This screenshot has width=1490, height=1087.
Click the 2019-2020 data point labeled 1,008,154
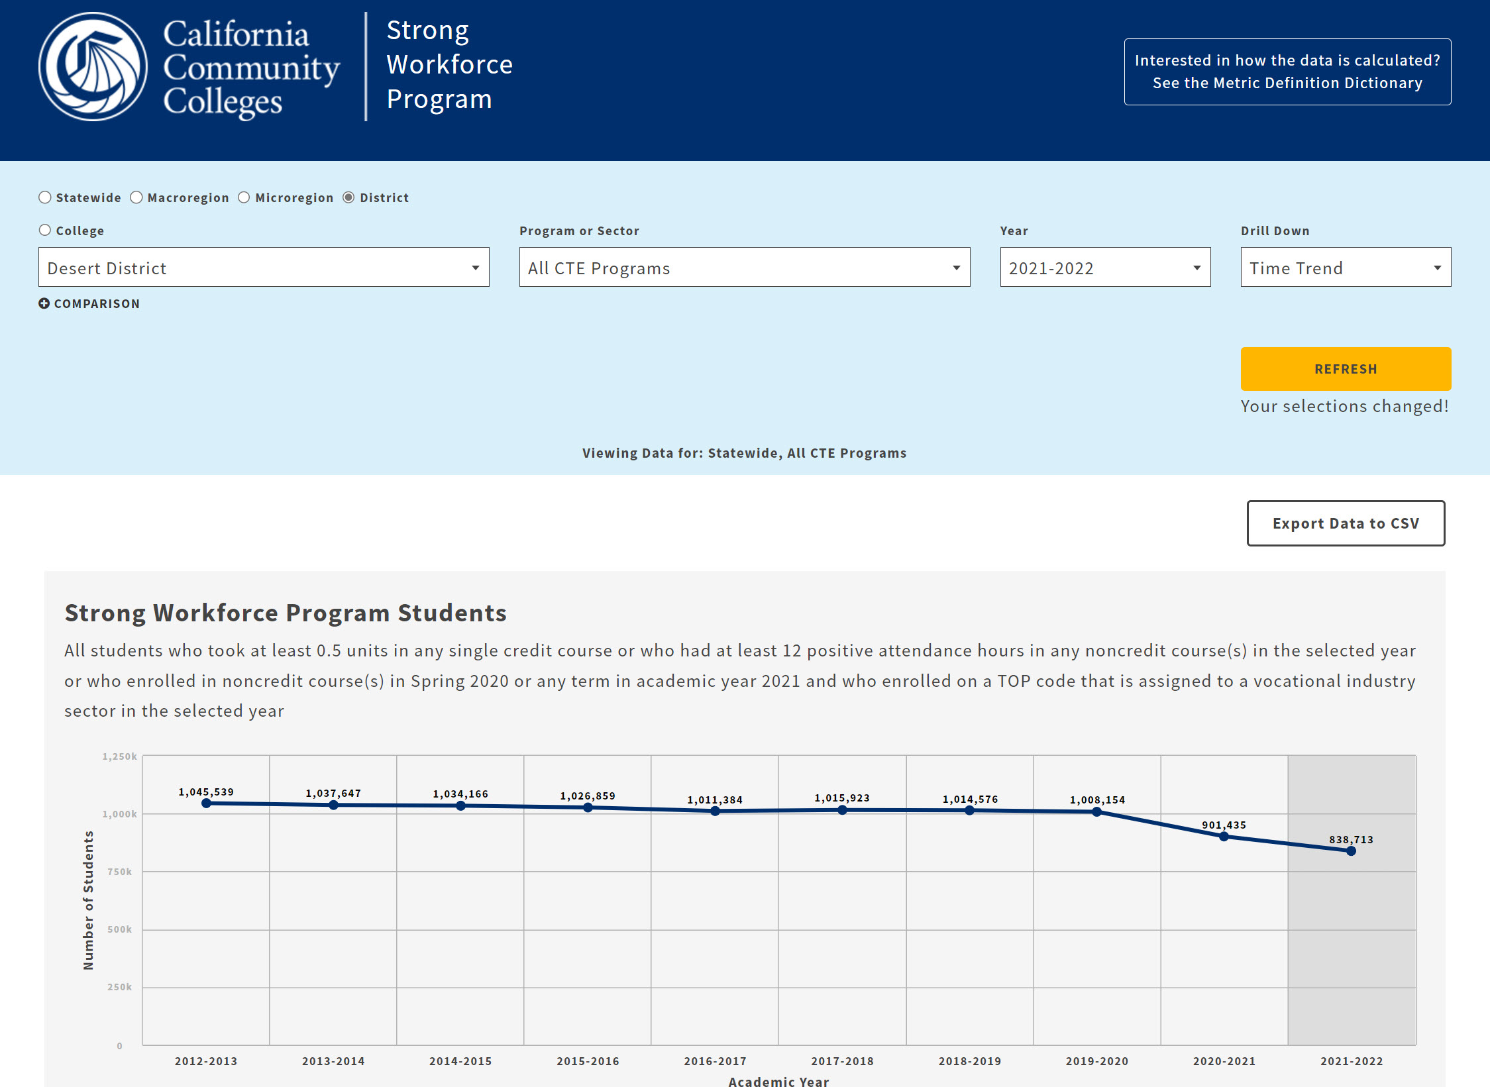pos(1096,811)
